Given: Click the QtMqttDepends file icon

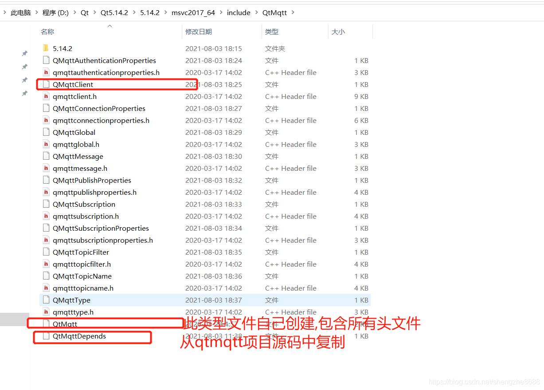Looking at the screenshot, I should [x=46, y=336].
